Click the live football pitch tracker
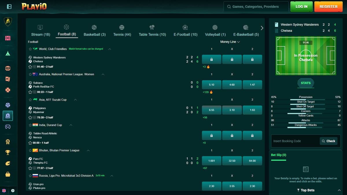Viewport: 347px width, 195px height. point(306,55)
